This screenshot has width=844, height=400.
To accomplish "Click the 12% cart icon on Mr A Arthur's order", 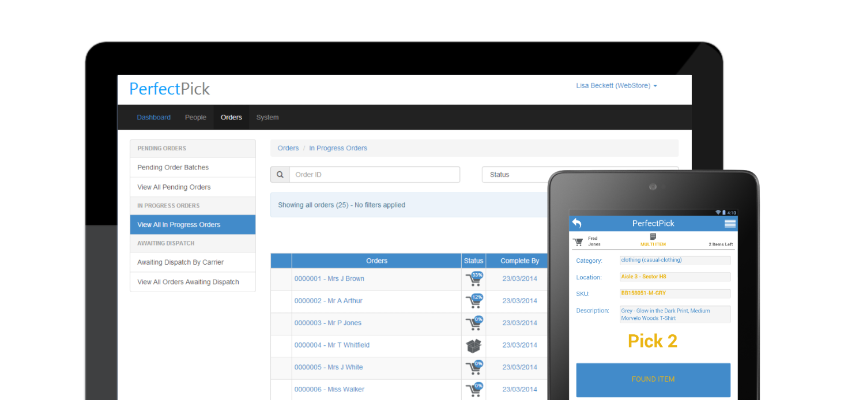I will point(473,301).
